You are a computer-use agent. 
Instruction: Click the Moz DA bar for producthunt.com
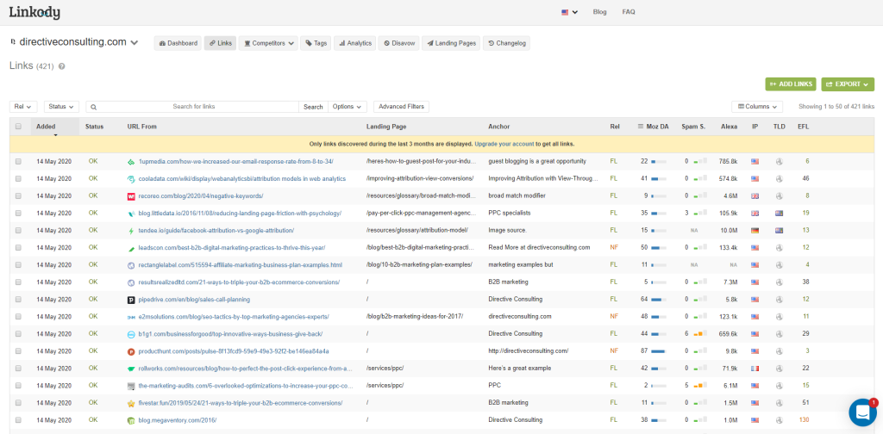659,351
